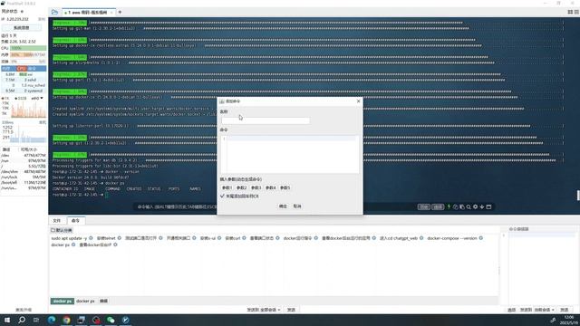Click the memory usage bar in sidebar
The image size is (580, 326).
[x=28, y=54]
